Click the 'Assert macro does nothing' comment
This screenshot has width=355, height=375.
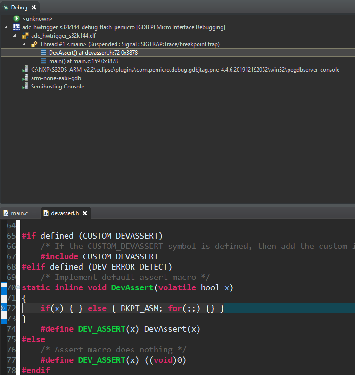click(x=113, y=350)
